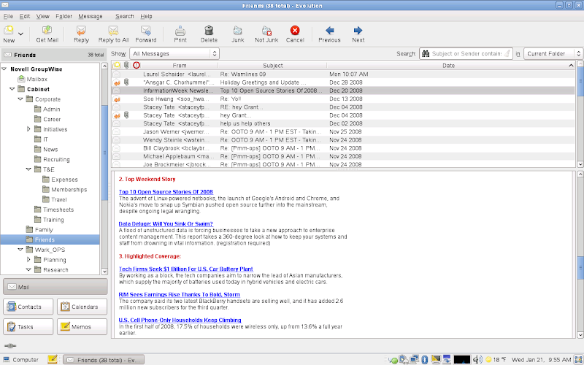Click the Forward toolbar icon
The image size is (584, 365).
[x=145, y=30]
